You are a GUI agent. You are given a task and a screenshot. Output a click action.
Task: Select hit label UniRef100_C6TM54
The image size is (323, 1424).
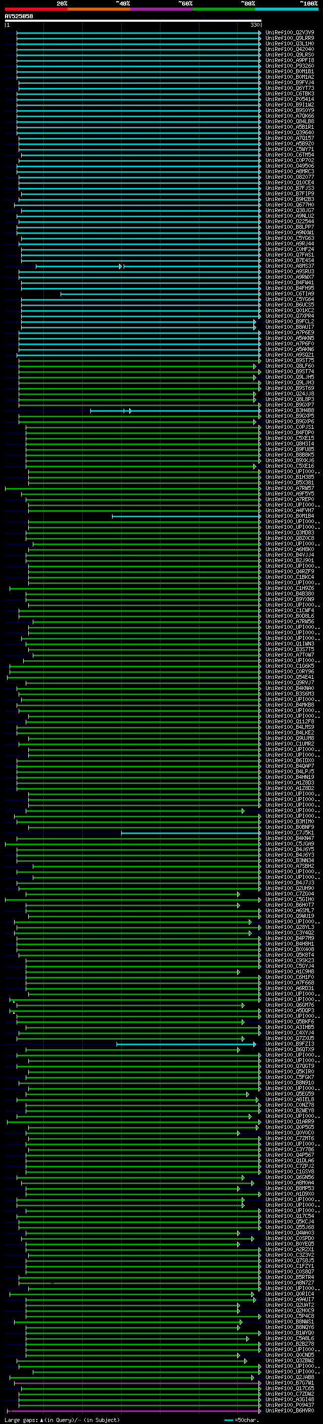[290, 155]
